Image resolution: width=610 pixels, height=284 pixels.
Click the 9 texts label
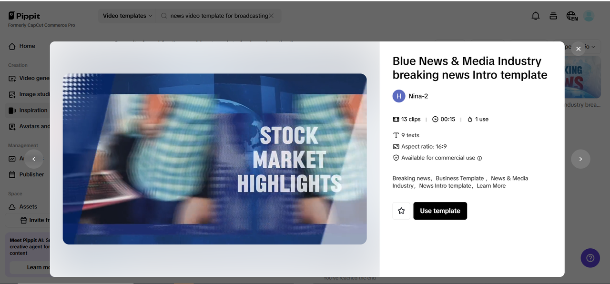(x=406, y=135)
